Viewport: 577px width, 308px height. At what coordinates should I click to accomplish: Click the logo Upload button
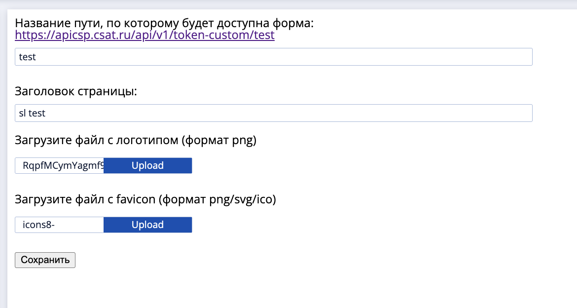point(147,166)
